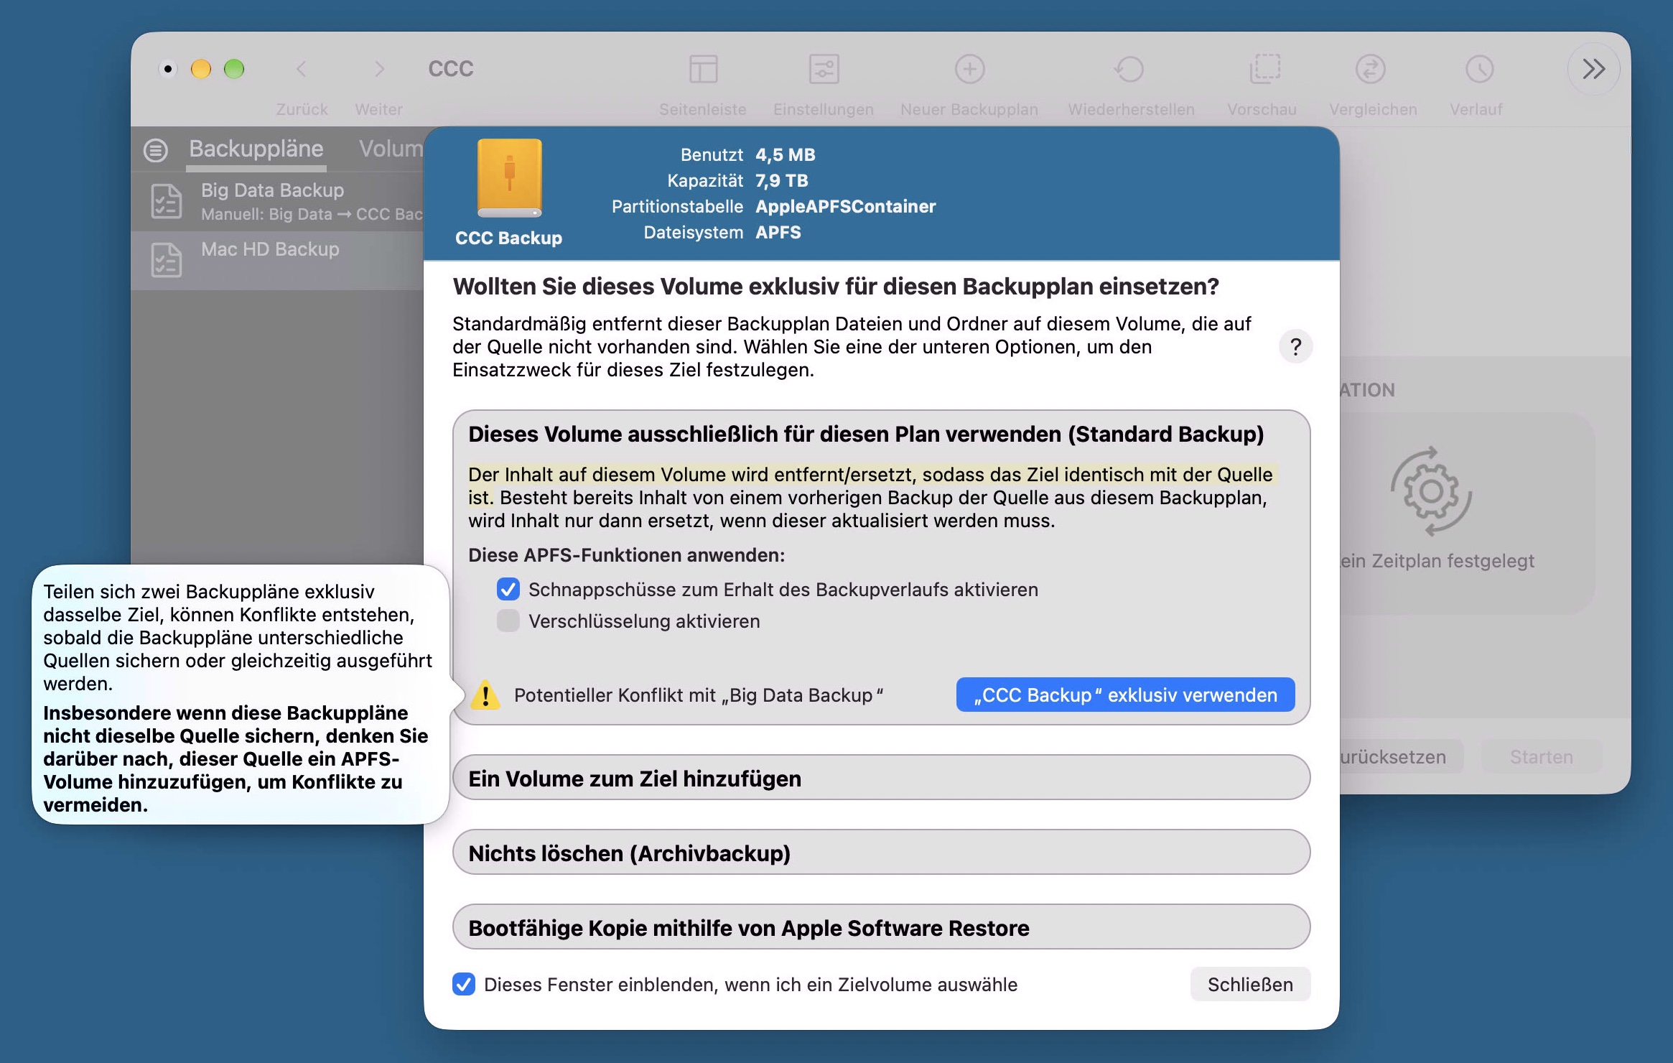Click the Zurücksetzen button behind the dialog

(x=1400, y=756)
